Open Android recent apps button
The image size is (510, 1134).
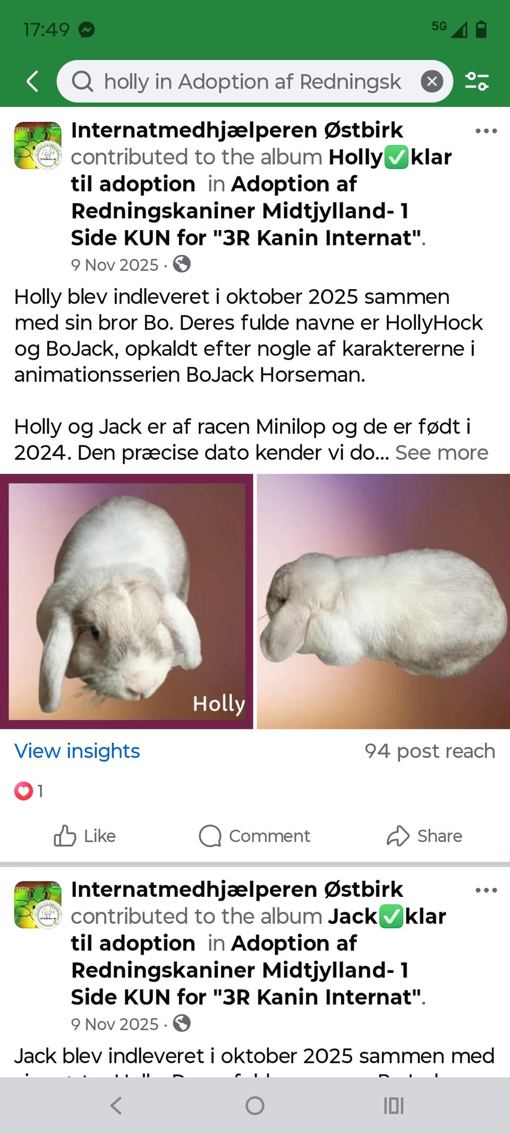click(394, 1106)
